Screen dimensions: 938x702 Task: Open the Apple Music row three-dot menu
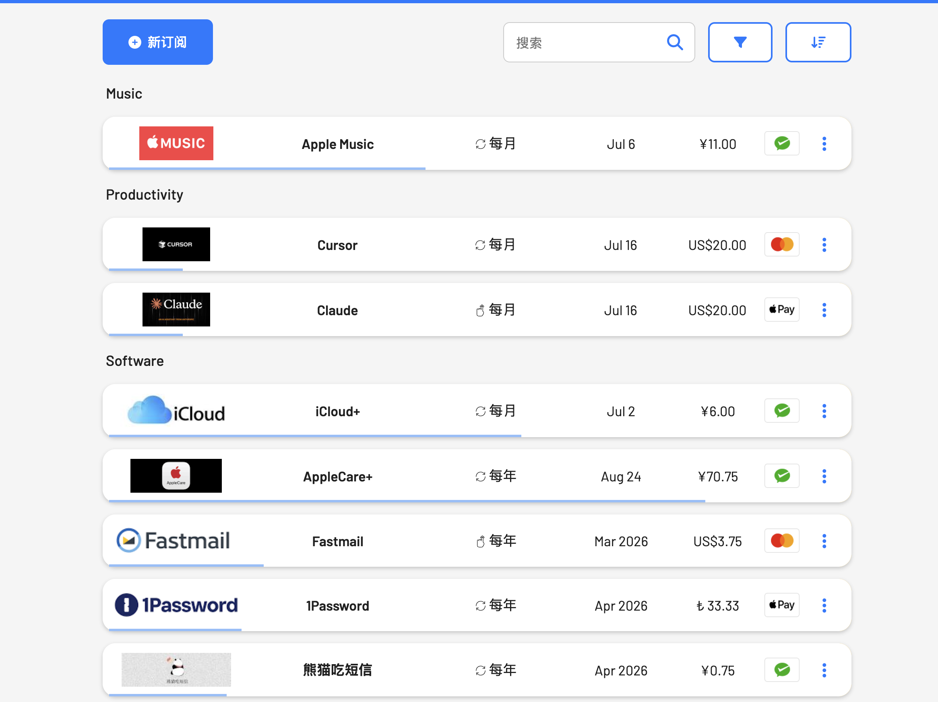point(824,144)
